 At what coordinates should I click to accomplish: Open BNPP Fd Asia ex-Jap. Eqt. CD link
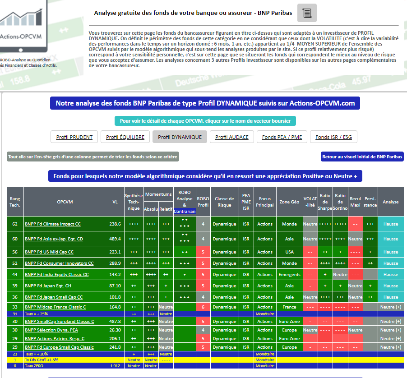pyautogui.click(x=54, y=239)
